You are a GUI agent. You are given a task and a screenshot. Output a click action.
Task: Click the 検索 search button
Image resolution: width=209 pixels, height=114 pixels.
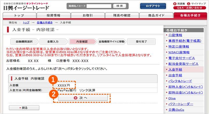[120, 6]
